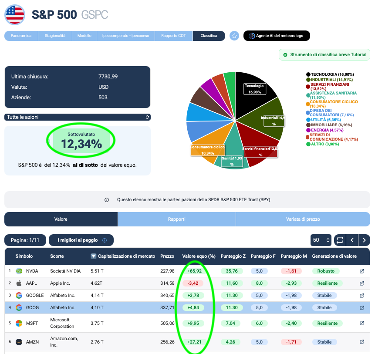
Task: Click the Tecnologia legend color dot
Action: [x=308, y=74]
